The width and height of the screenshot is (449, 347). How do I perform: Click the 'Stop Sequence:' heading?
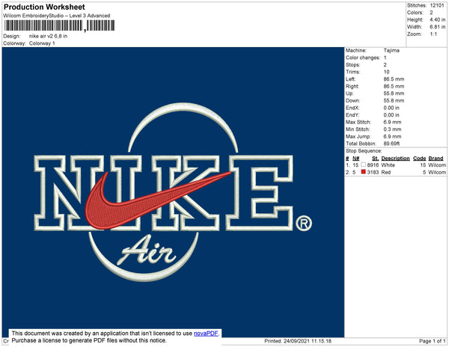[364, 151]
